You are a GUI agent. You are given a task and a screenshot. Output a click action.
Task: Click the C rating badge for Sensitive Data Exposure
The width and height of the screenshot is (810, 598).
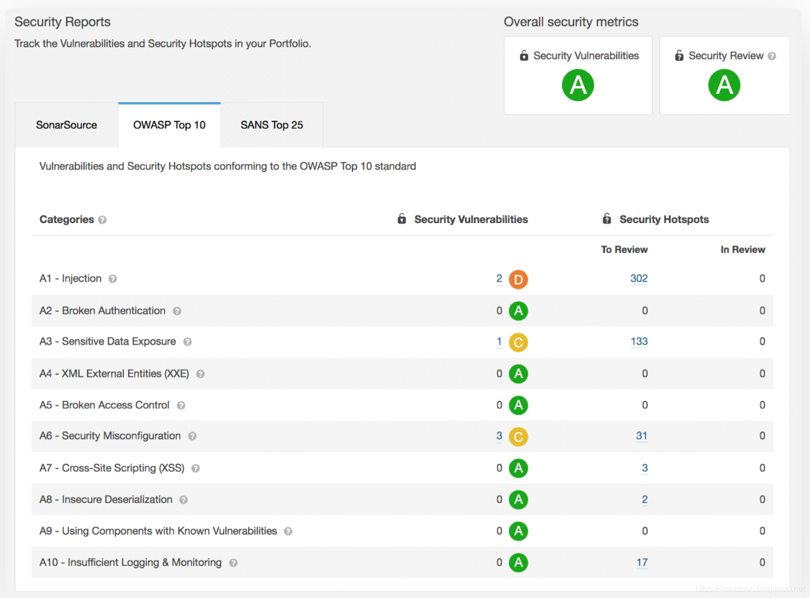coord(518,342)
